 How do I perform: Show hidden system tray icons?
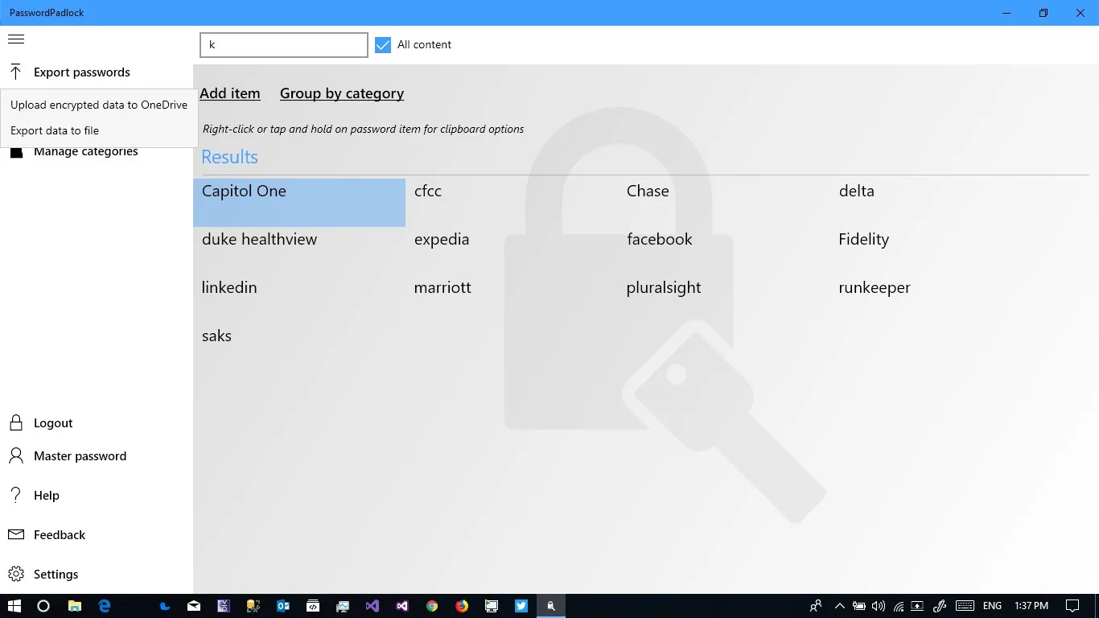point(840,606)
